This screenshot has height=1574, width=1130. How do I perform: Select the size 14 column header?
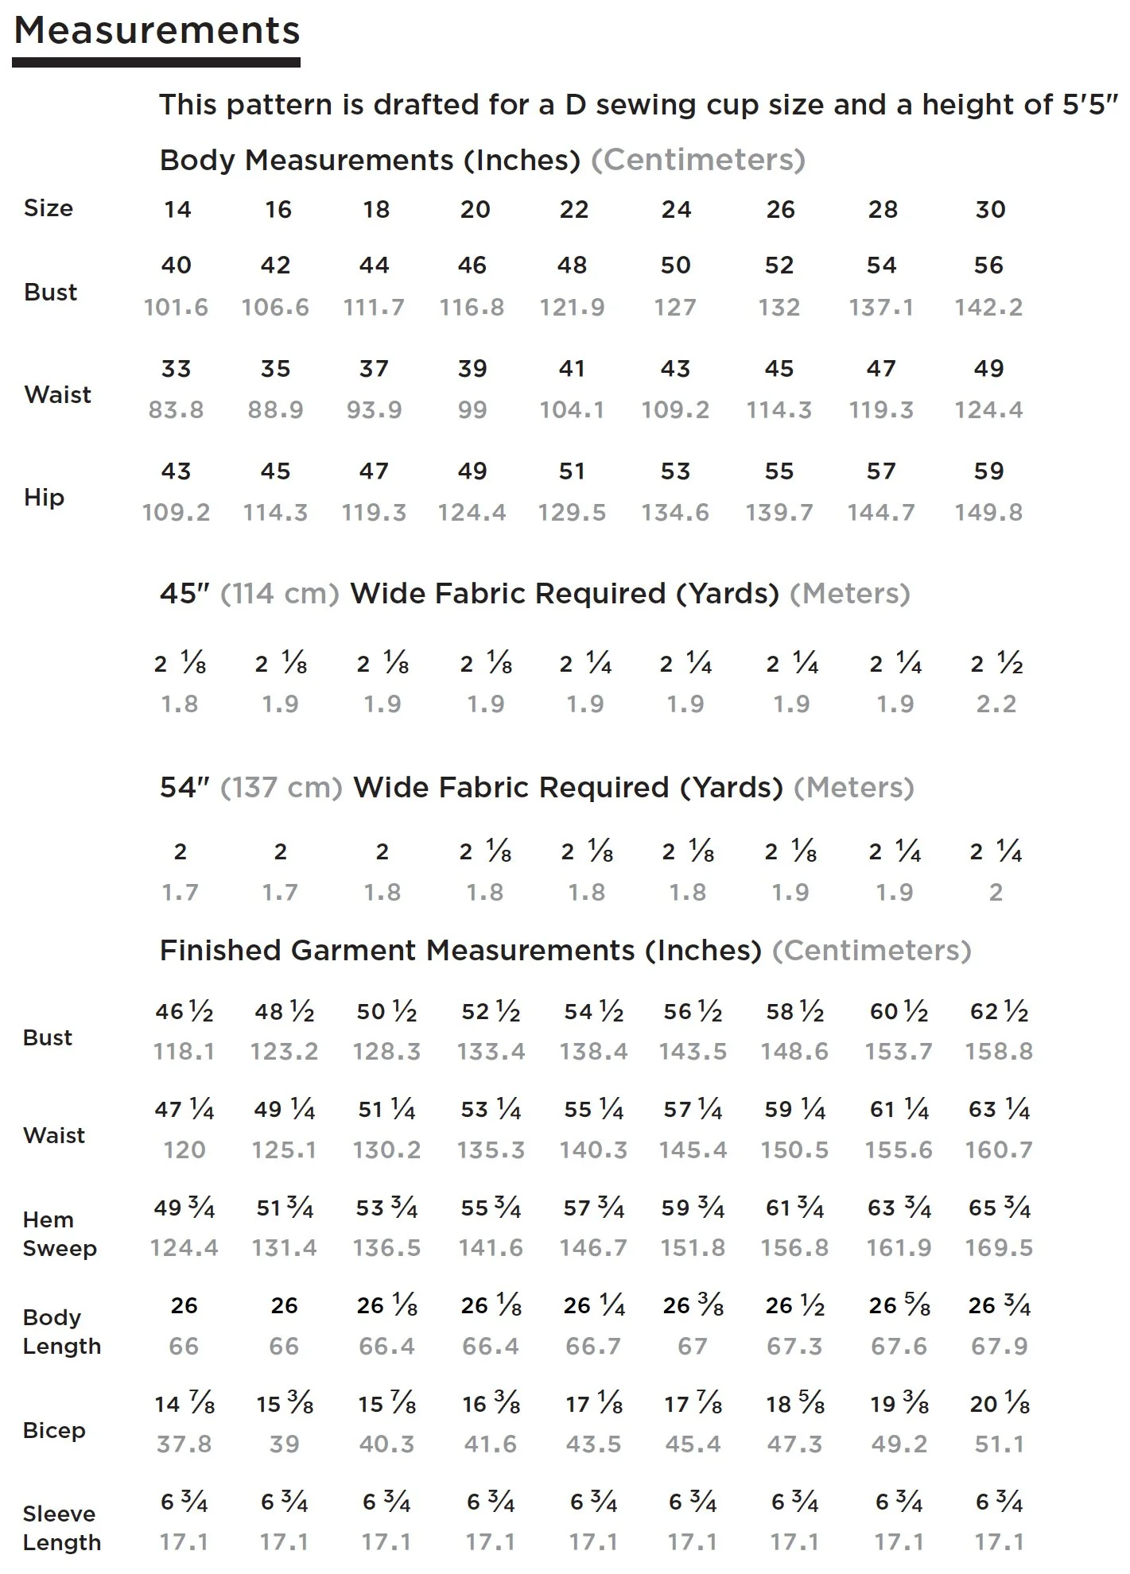(x=177, y=209)
